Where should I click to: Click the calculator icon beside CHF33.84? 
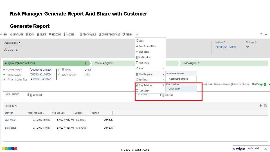pos(163,95)
